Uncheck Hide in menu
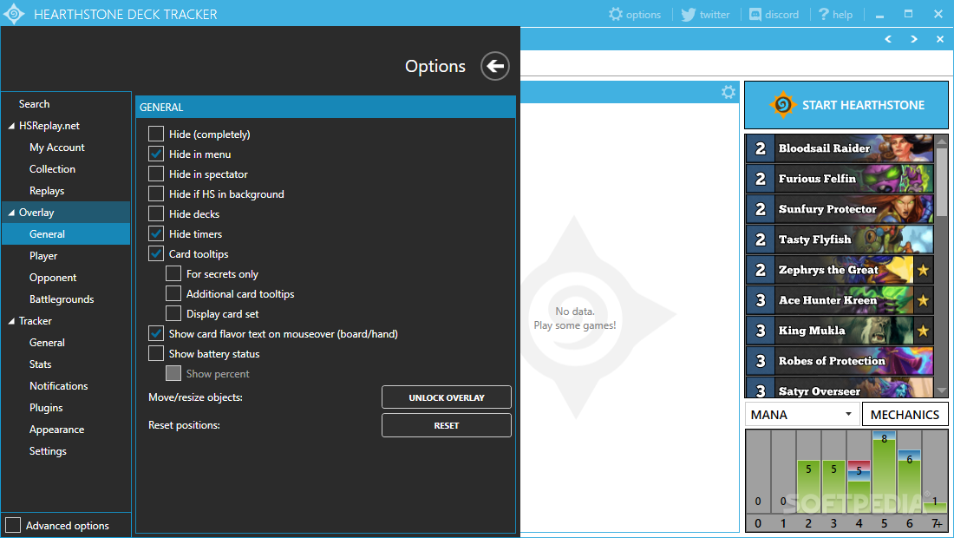The width and height of the screenshot is (954, 538). pos(156,154)
